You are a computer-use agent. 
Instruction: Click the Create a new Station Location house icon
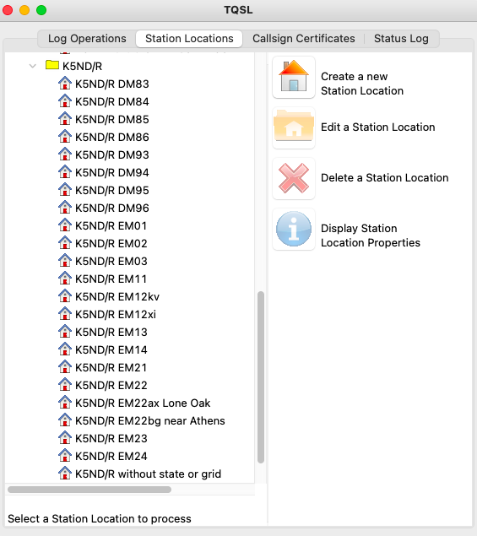(x=294, y=78)
